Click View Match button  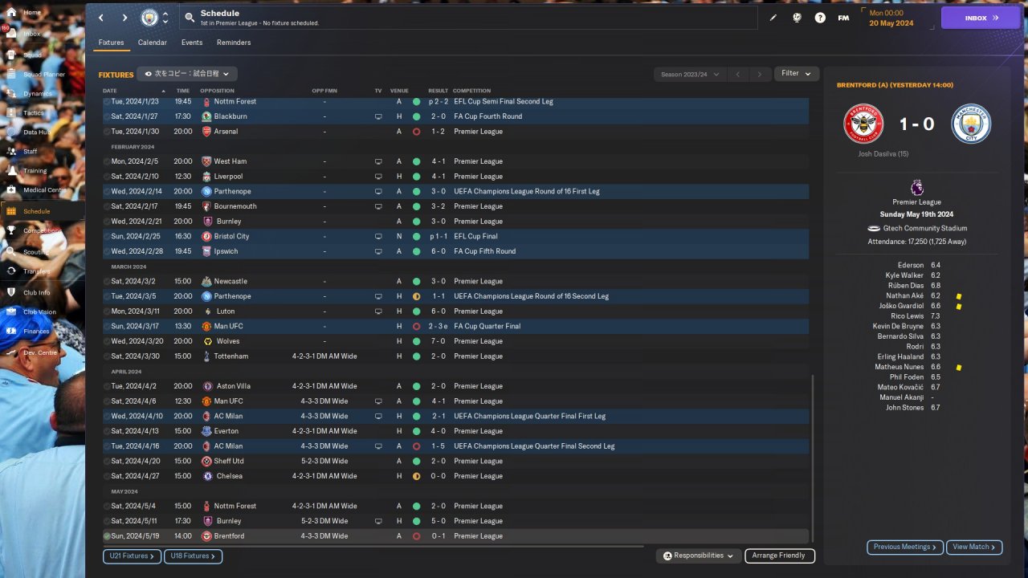pos(974,547)
